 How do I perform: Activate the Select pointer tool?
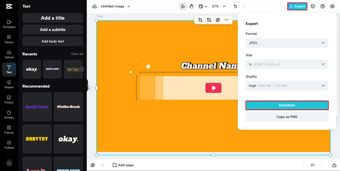(x=183, y=6)
